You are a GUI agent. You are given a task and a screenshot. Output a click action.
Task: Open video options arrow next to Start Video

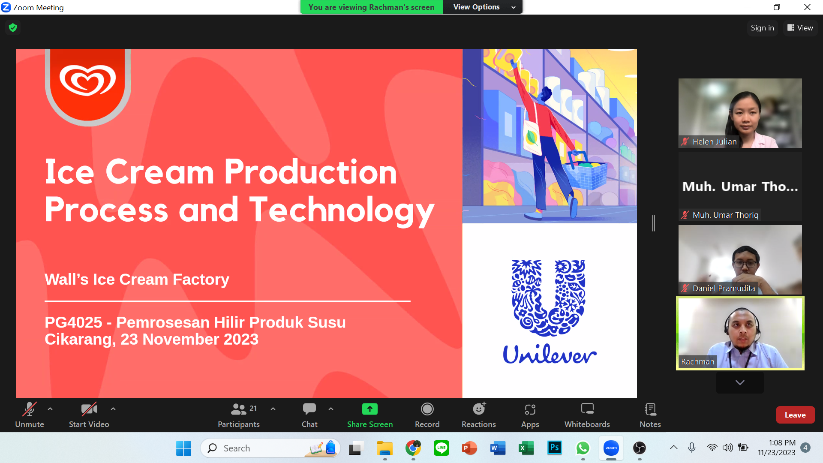click(113, 409)
